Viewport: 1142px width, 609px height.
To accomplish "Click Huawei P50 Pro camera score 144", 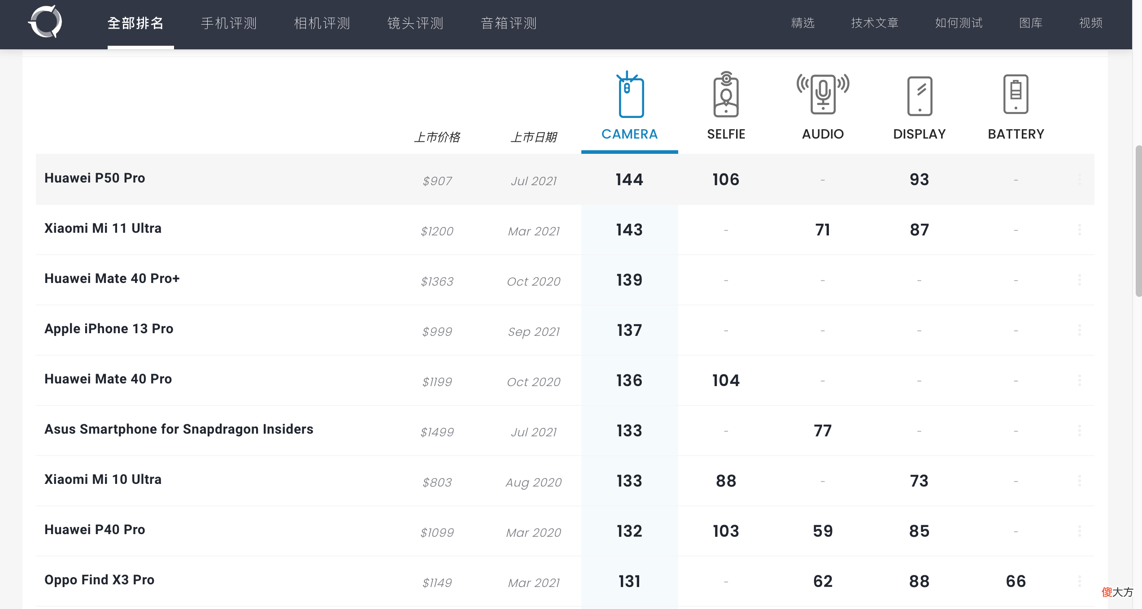I will pyautogui.click(x=629, y=179).
